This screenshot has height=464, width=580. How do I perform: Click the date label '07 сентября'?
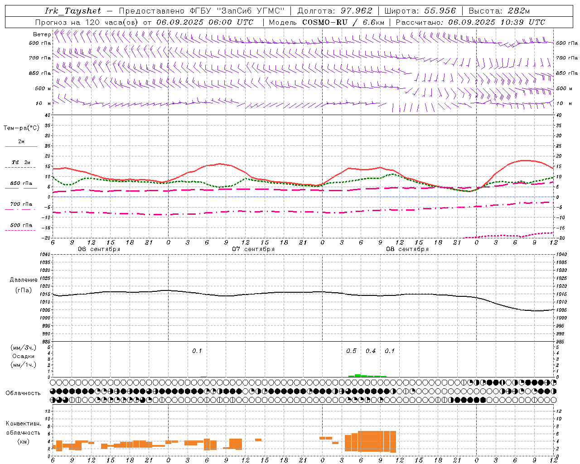[x=253, y=249]
